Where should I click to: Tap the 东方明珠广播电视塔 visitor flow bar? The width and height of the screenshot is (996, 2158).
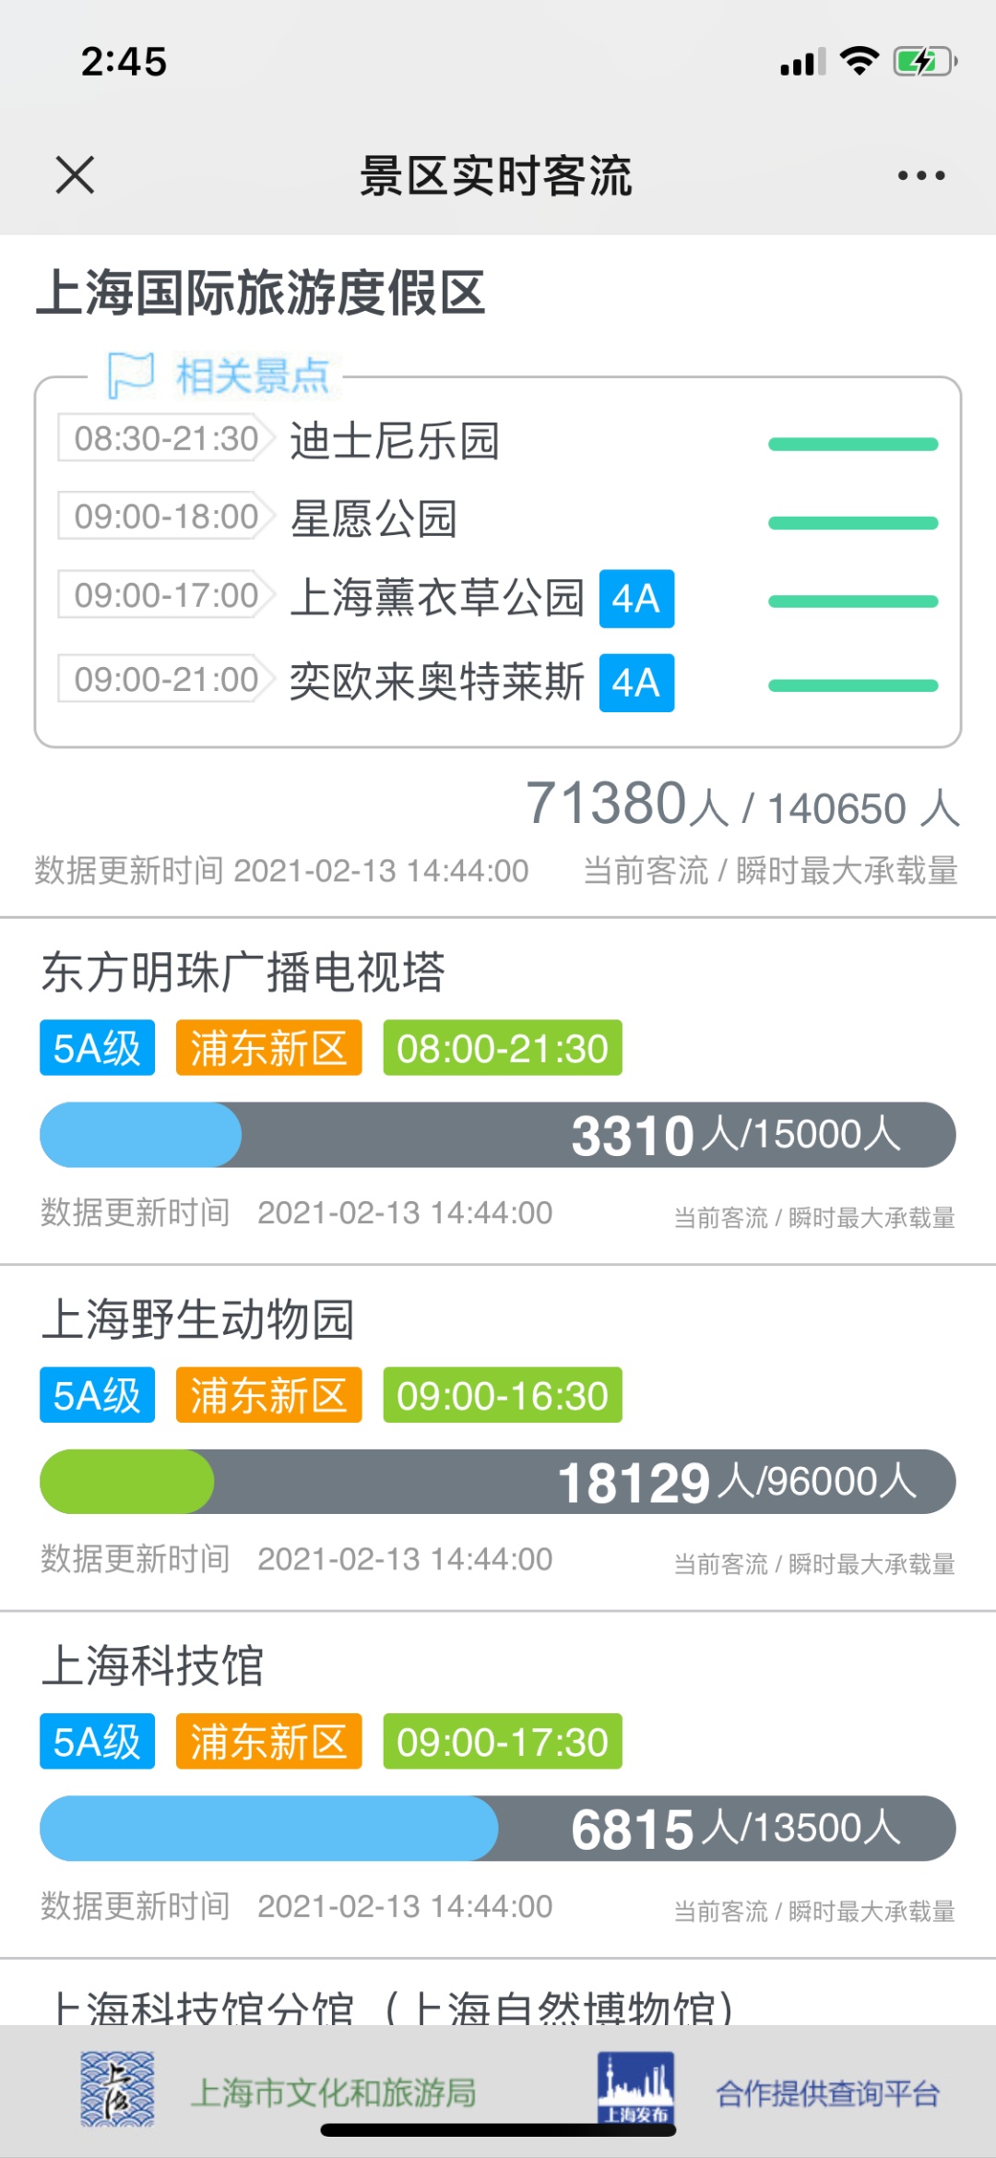(x=497, y=1135)
